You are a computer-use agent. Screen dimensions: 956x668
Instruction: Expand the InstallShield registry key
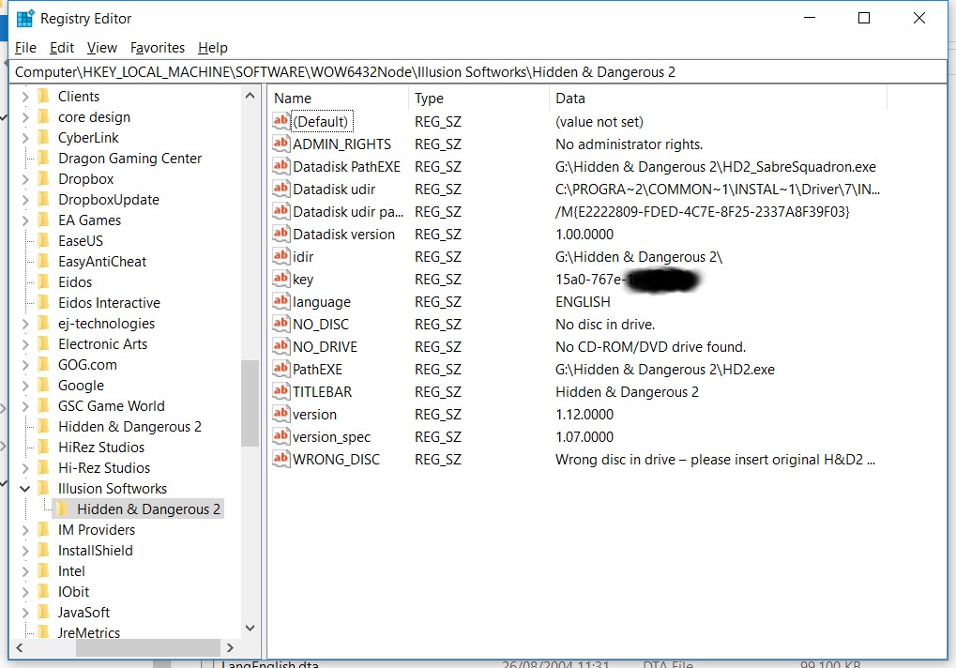click(x=24, y=550)
